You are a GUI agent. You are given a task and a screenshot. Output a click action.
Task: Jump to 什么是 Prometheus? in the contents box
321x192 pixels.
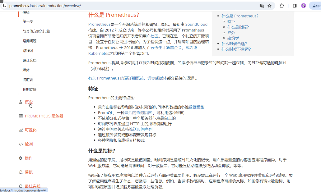coord(240,16)
